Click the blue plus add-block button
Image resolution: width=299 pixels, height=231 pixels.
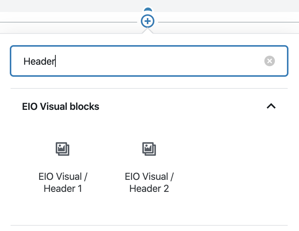pyautogui.click(x=147, y=21)
